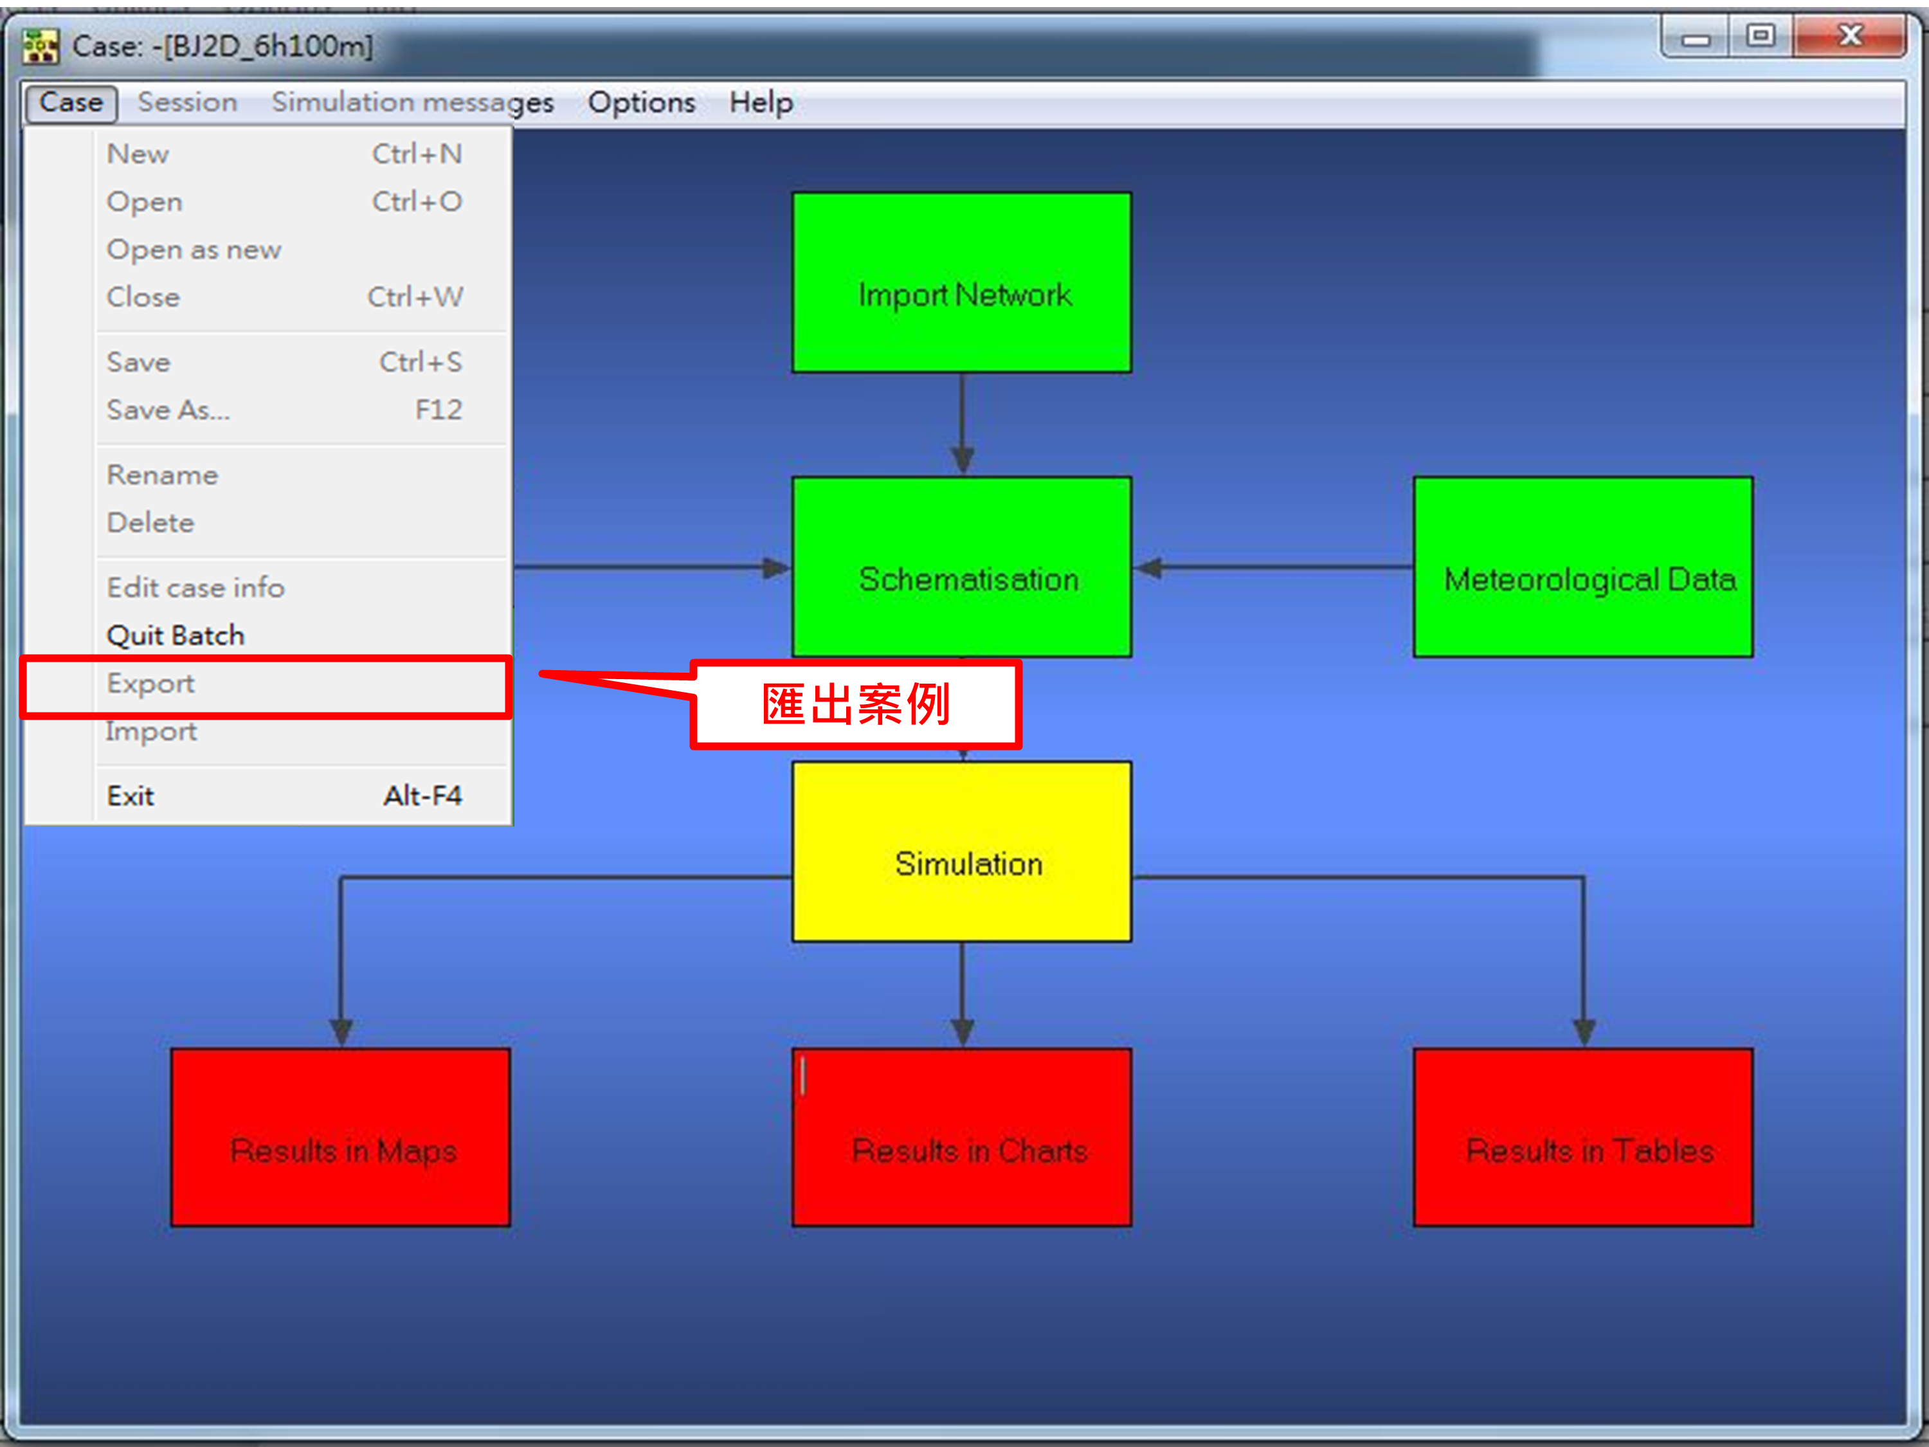Screen dimensions: 1929x1447
Task: Open the Session menu
Action: 188,103
